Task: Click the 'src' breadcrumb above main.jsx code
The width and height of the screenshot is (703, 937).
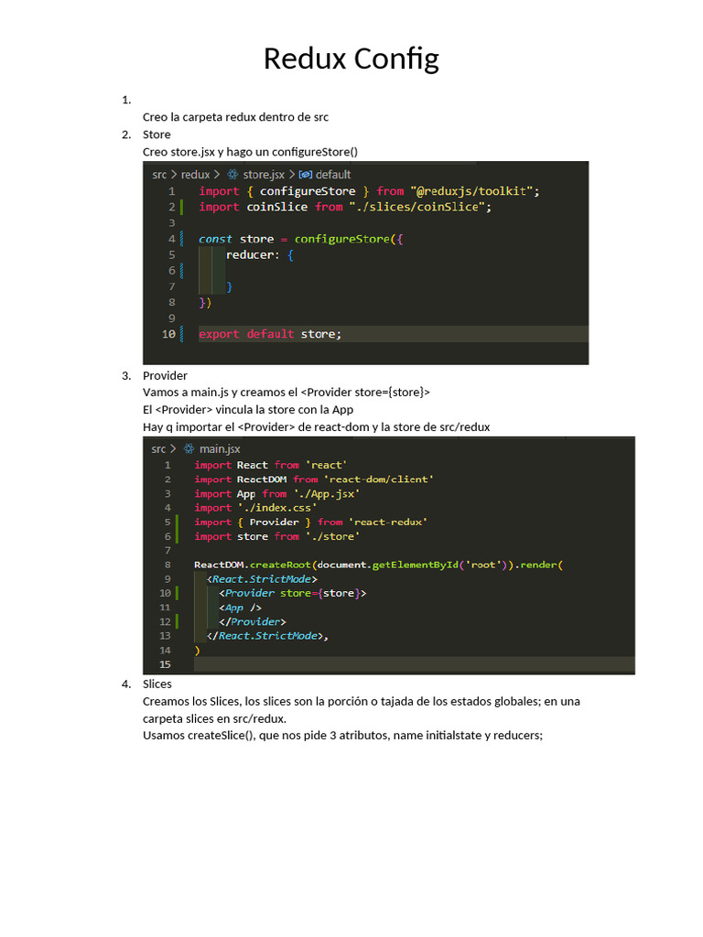Action: pyautogui.click(x=158, y=448)
